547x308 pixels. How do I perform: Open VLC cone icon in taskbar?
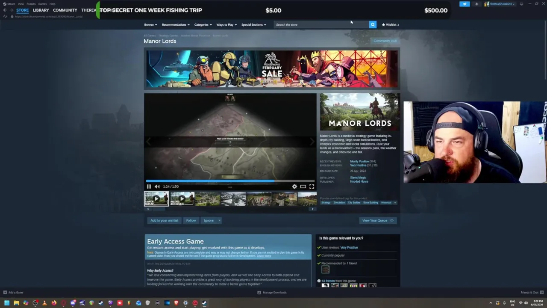point(44,303)
